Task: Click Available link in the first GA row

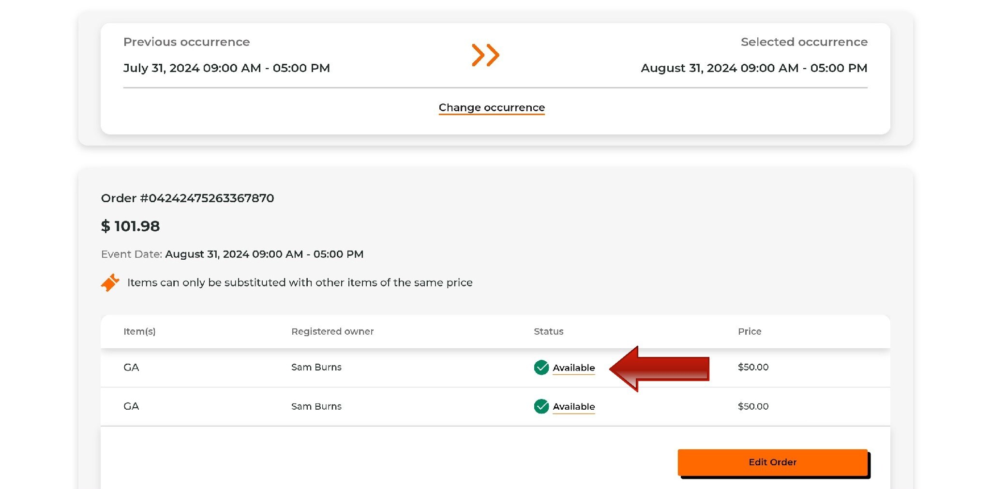Action: 574,368
